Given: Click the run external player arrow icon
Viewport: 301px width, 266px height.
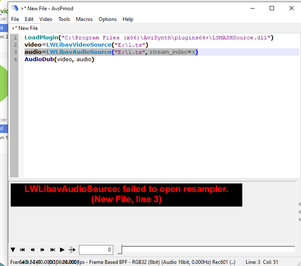Looking at the screenshot, I should point(72,250).
